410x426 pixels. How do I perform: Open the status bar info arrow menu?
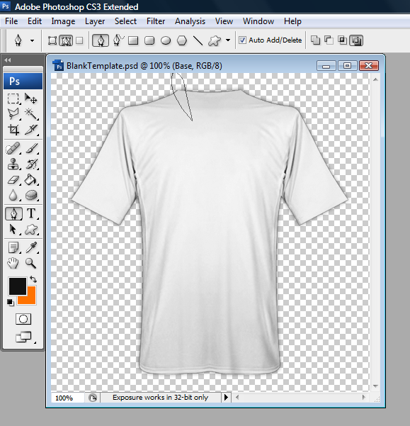226,398
